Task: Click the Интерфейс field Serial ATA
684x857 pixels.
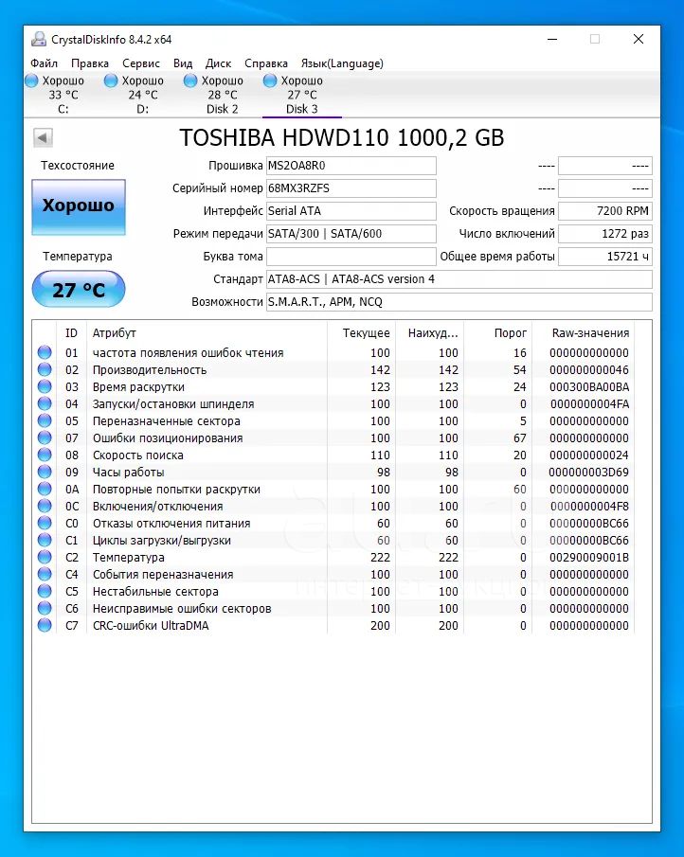Action: (351, 211)
